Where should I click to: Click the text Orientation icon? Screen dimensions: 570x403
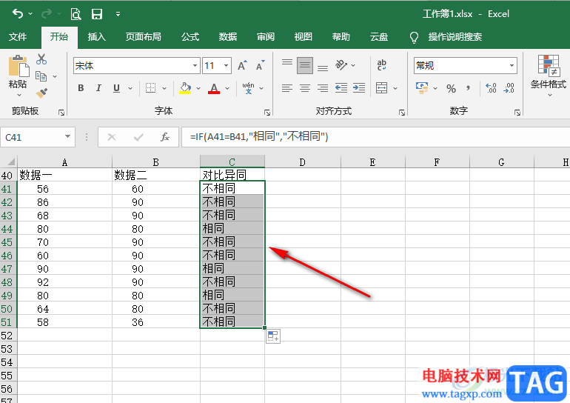coord(341,65)
